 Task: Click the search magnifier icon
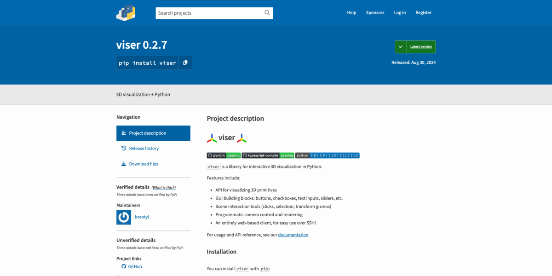267,13
